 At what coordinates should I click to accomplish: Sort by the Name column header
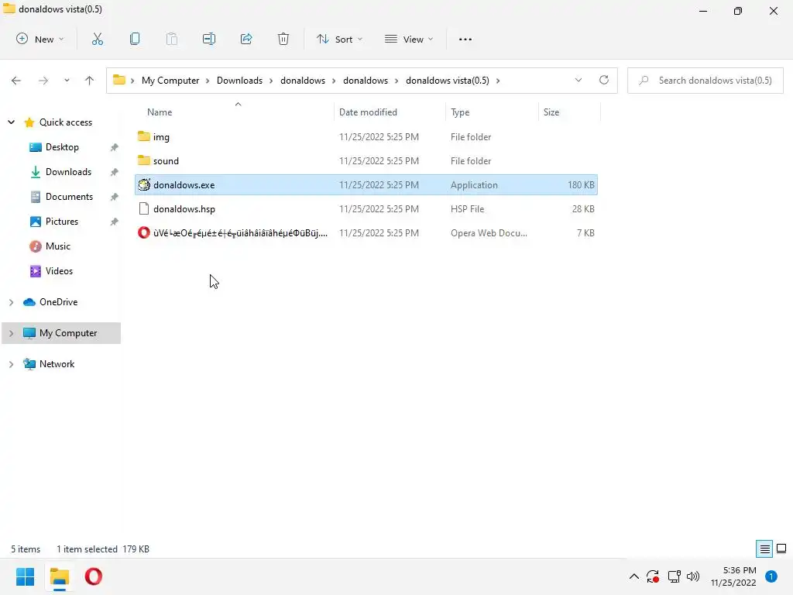(160, 112)
